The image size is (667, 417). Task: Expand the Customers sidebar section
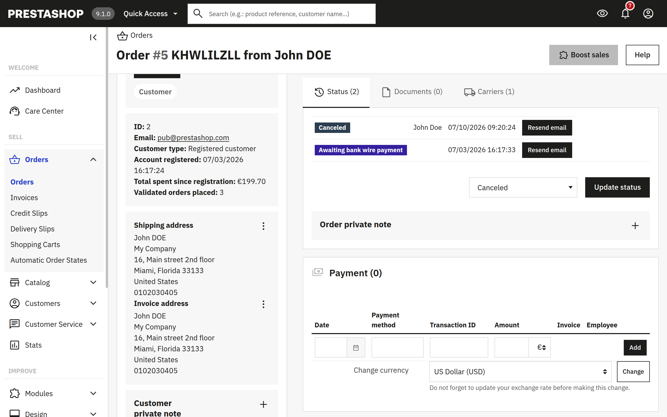point(93,303)
